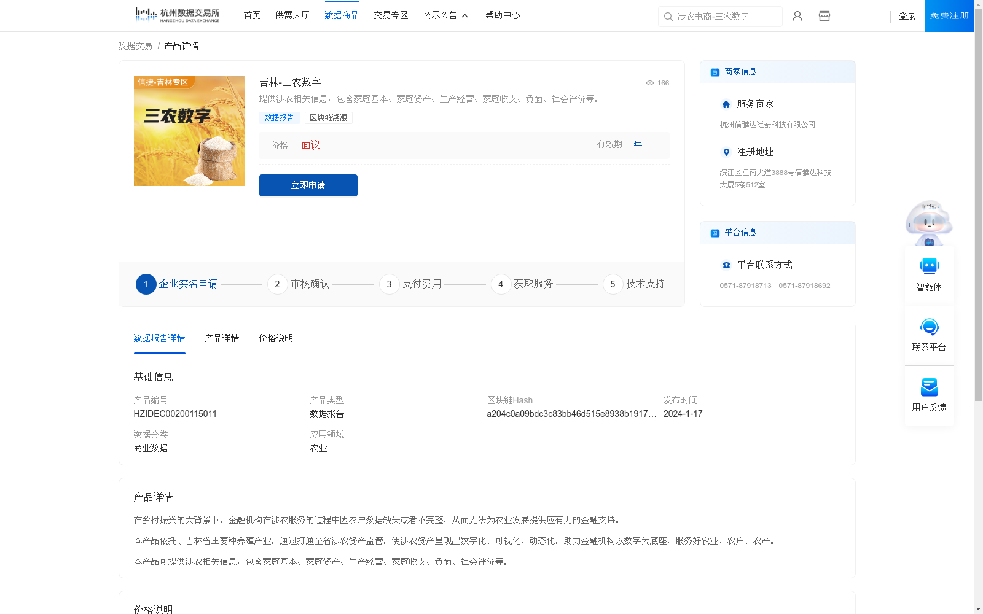Image resolution: width=983 pixels, height=614 pixels.
Task: Click merchant name 杭州信雅达泛泰科技有限公司
Action: pyautogui.click(x=767, y=125)
